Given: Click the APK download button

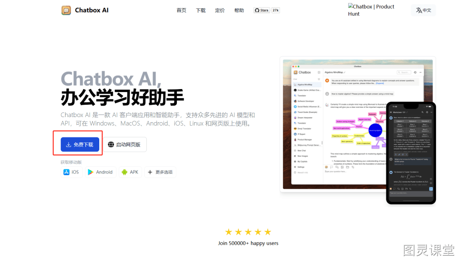Looking at the screenshot, I should click(130, 172).
